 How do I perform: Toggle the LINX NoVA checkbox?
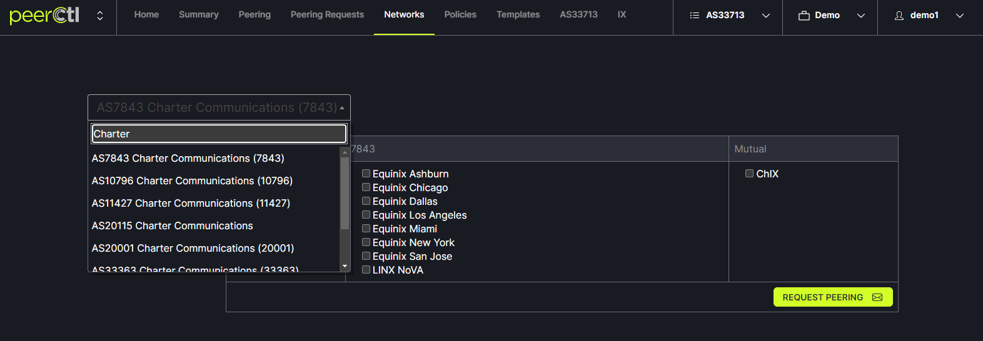click(366, 270)
